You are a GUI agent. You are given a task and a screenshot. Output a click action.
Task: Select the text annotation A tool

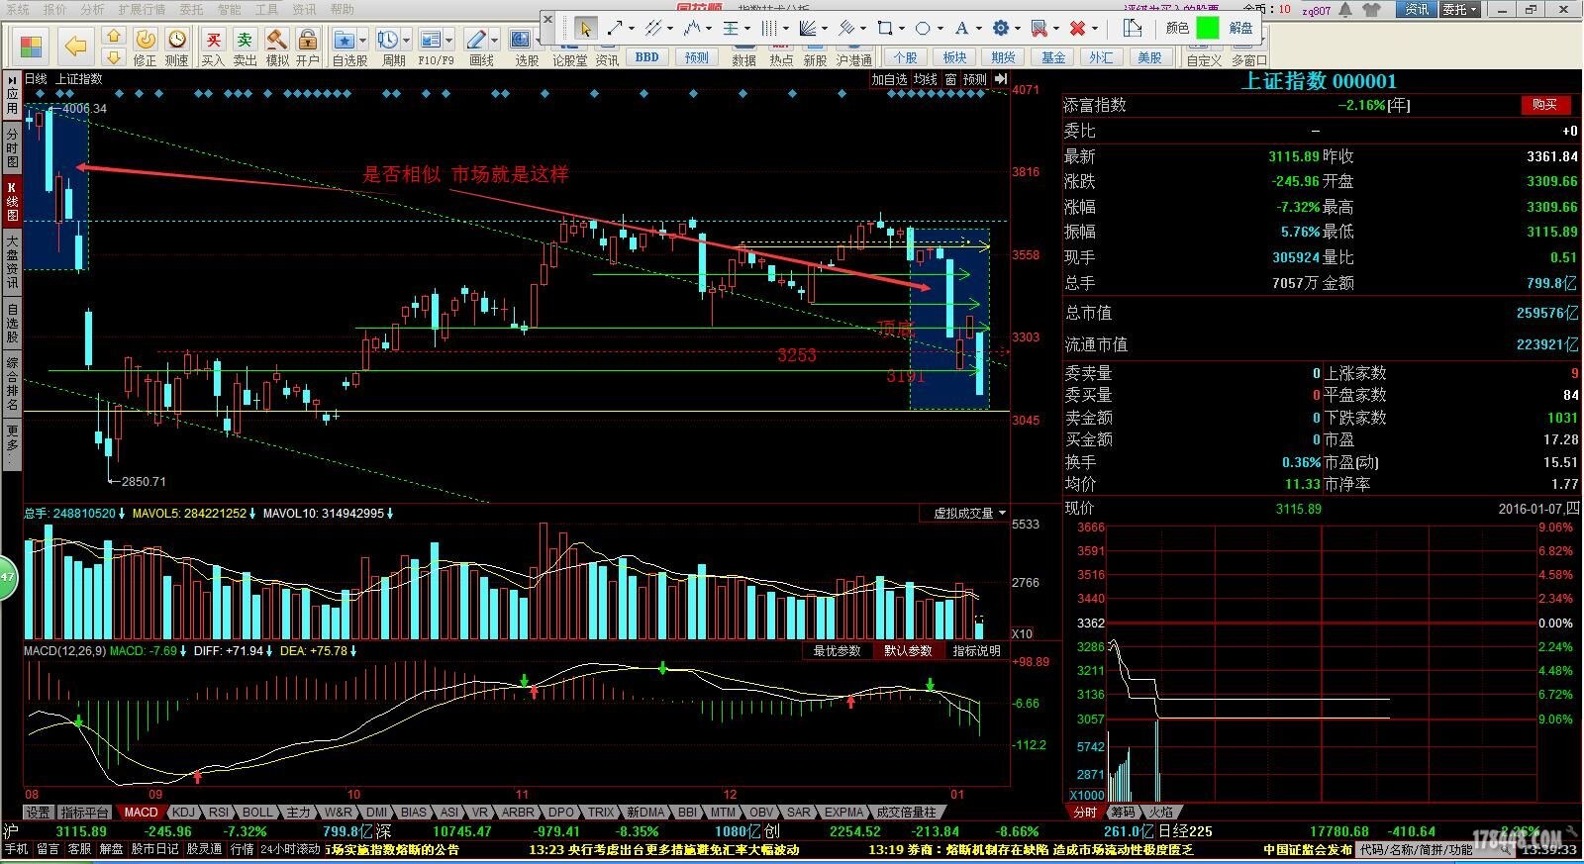pos(961,28)
